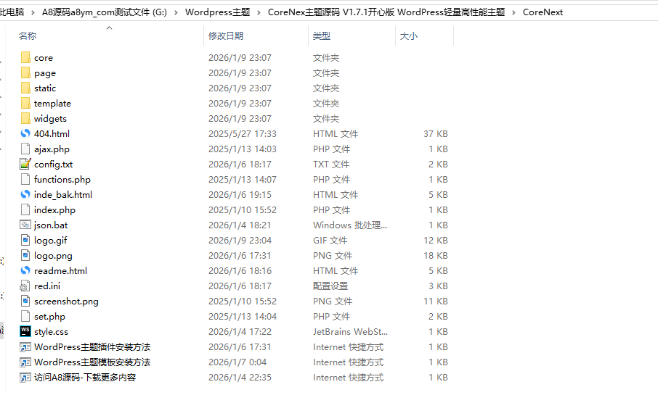Click the logo.png image icon

[25, 255]
